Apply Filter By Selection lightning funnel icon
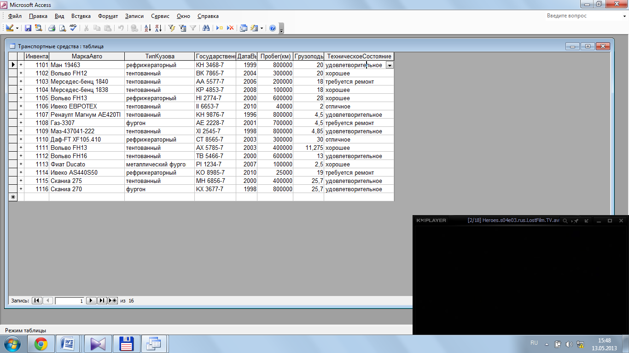Screen dimensions: 629x353 coord(172,28)
